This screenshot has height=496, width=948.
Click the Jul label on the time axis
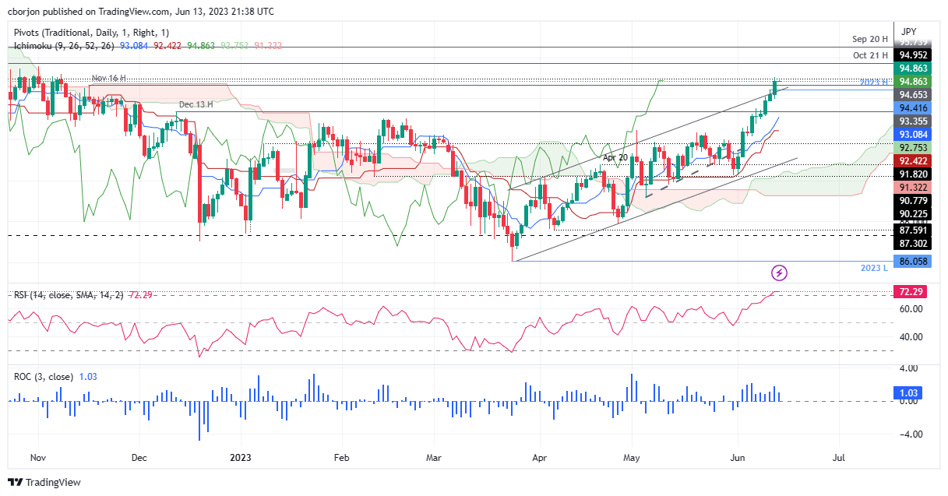tap(839, 458)
